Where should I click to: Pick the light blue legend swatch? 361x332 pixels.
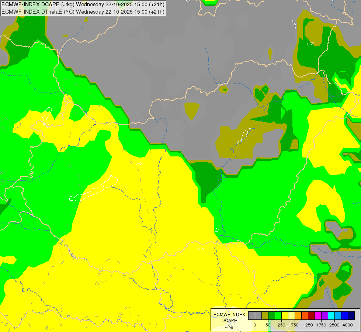point(338,315)
